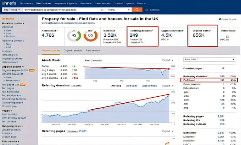Click the 112 Dofollow referring domains count
The image size is (241, 145).
tap(222, 80)
